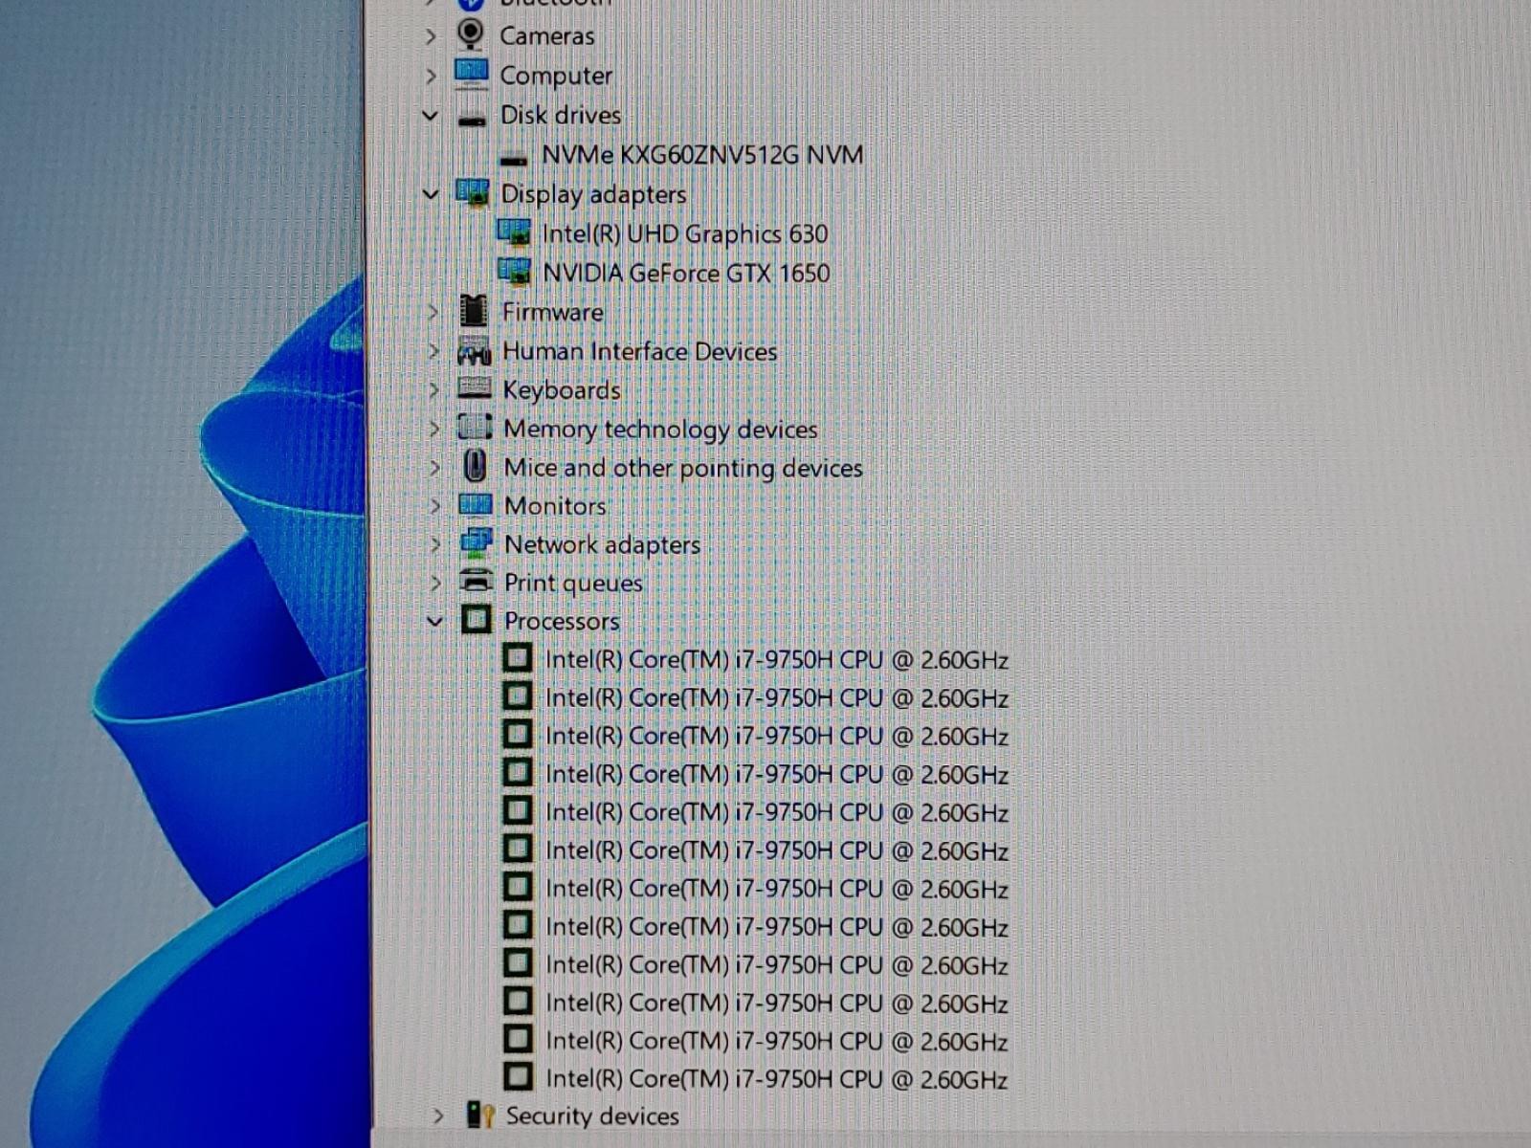Select the Monitors label
This screenshot has width=1531, height=1148.
[x=555, y=505]
